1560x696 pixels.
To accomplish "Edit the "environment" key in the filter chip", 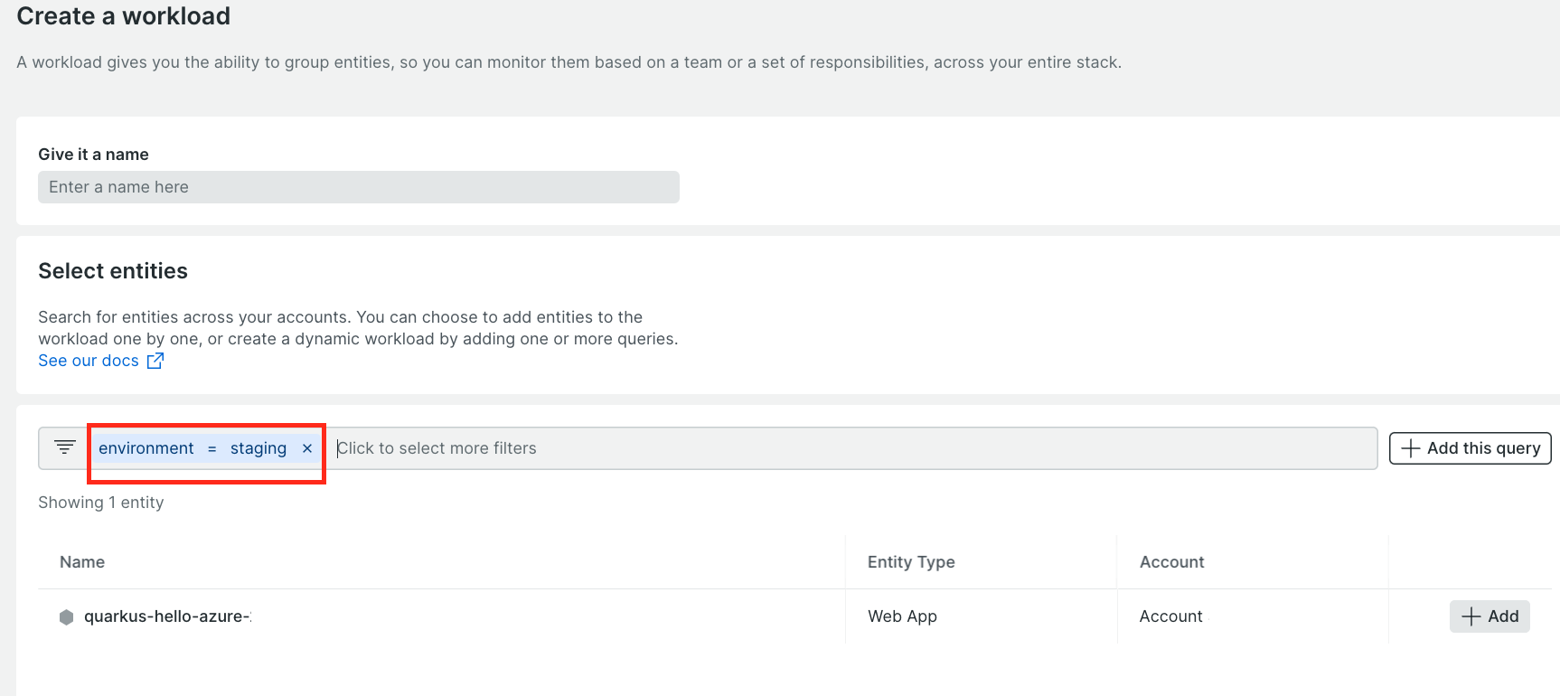I will (146, 448).
